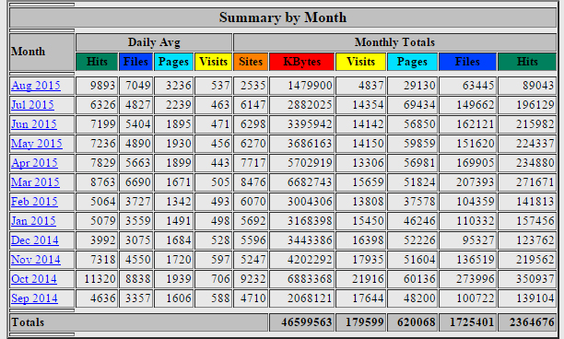Open Oct 2014 monthly statistics
Viewport: 564px width, 339px height.
34,279
